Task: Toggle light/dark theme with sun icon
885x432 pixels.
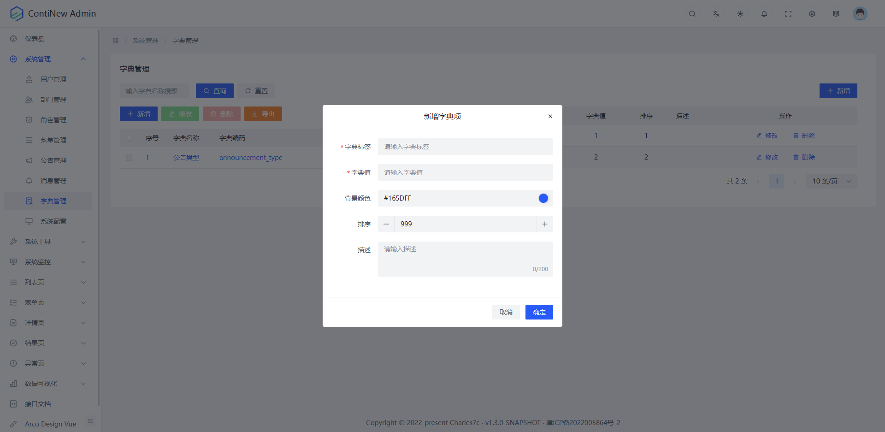Action: [740, 14]
